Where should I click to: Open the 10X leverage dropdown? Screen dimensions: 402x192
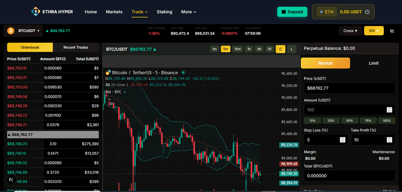pos(374,31)
